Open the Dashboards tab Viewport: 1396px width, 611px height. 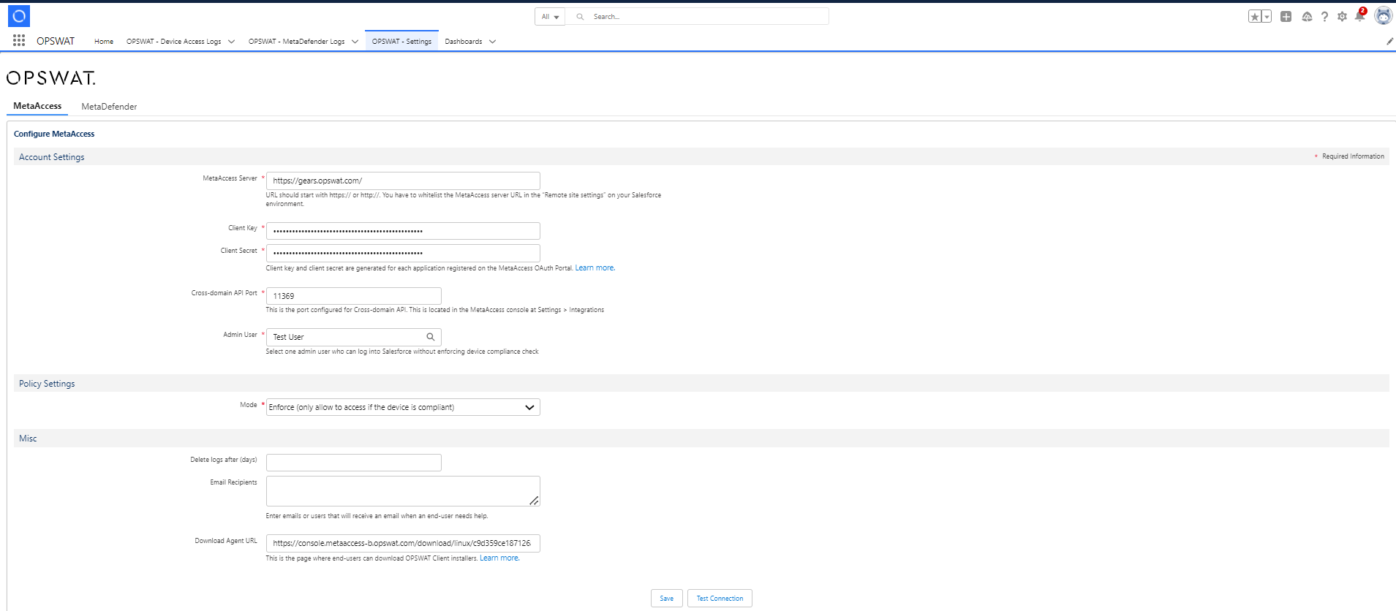464,42
